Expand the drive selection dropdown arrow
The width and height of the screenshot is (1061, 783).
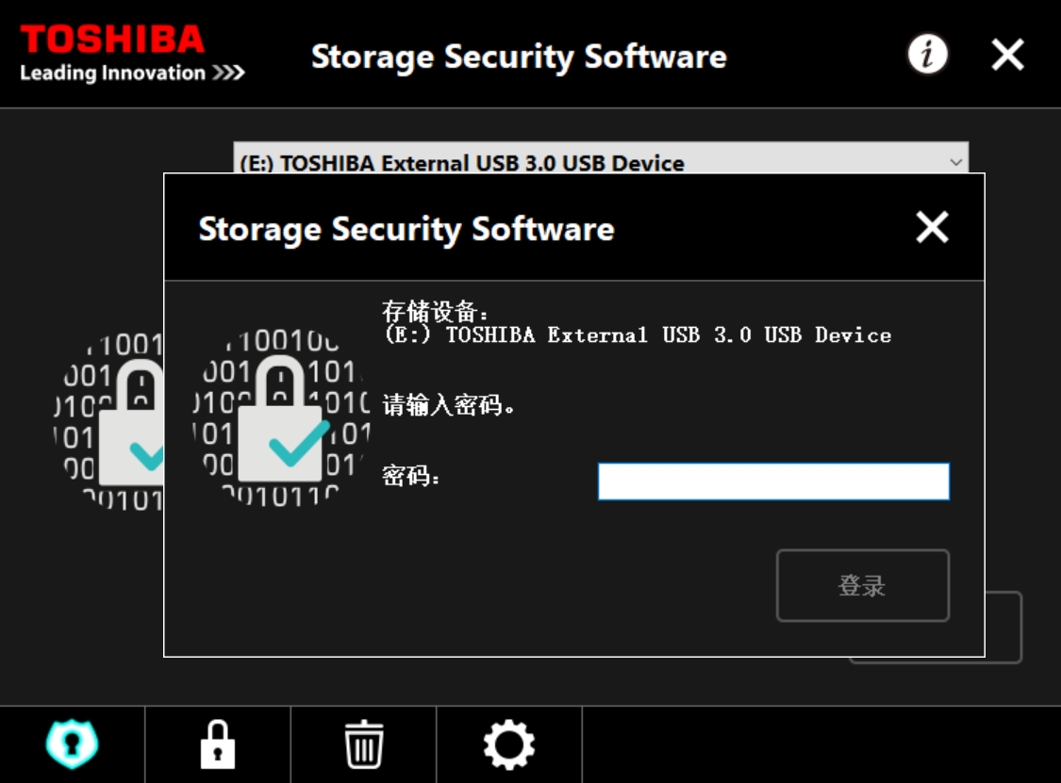955,162
